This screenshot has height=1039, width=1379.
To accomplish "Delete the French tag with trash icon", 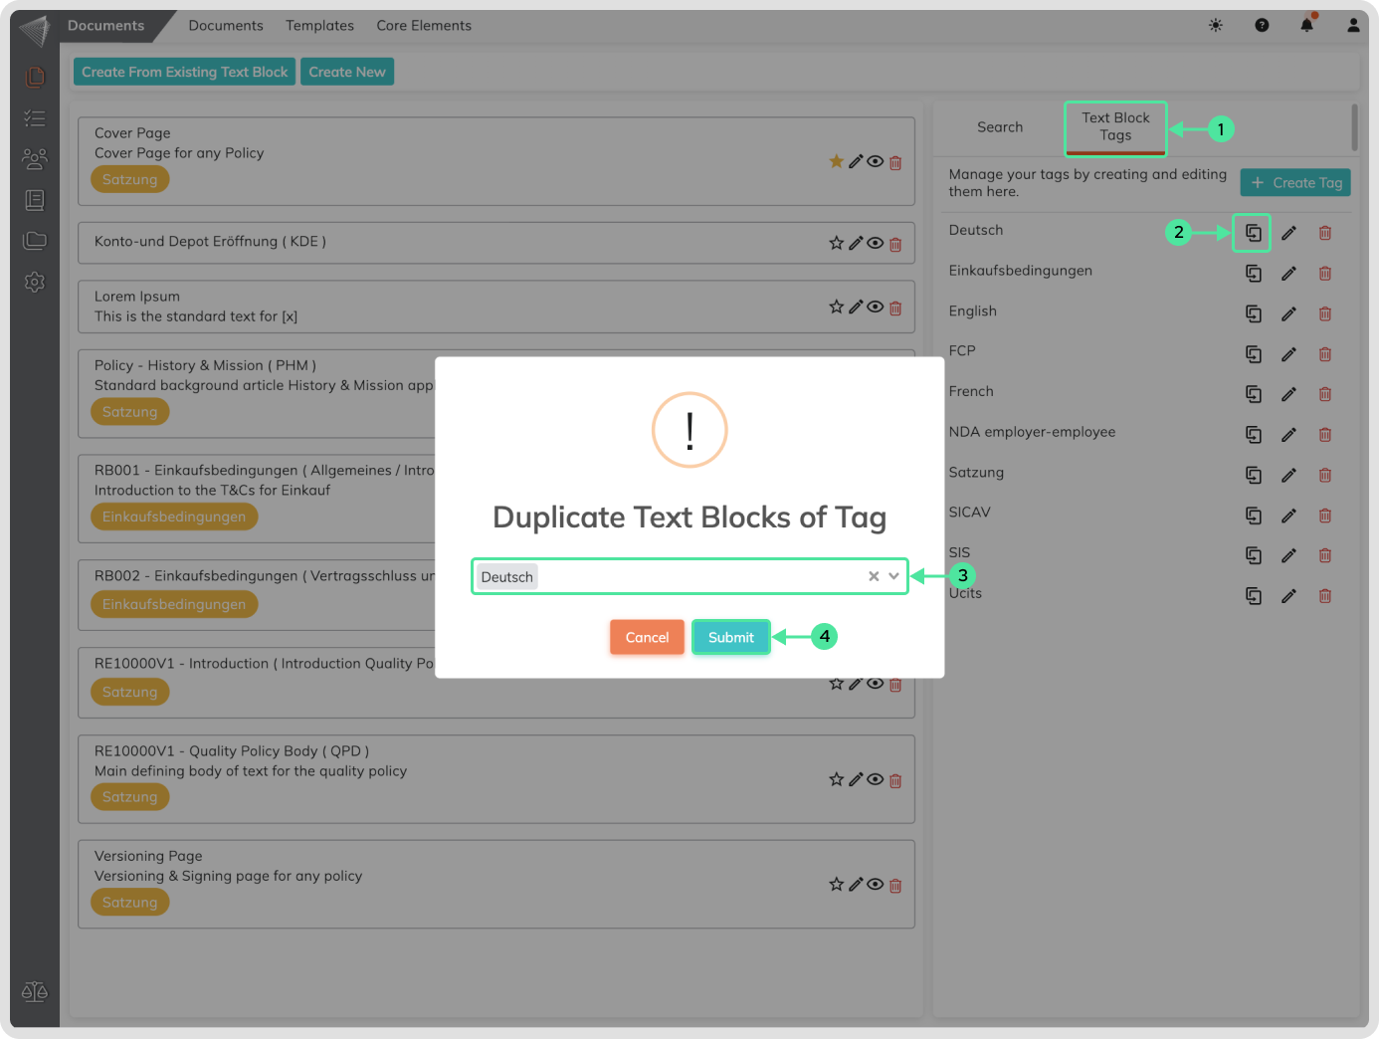I will pos(1324,394).
